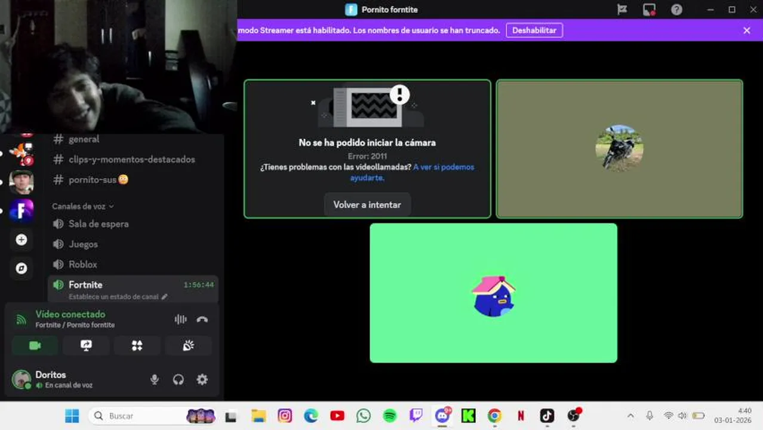Click the Discord taskbar icon
Viewport: 763px width, 430px height.
click(442, 416)
